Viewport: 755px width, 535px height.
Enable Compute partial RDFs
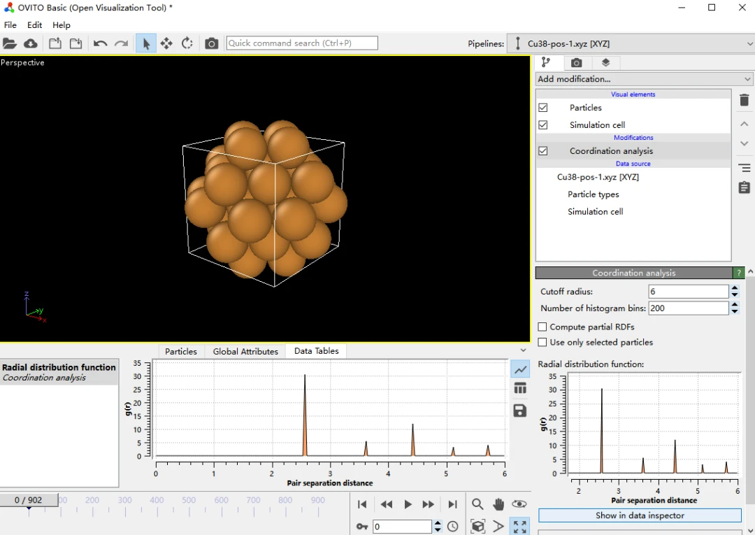[x=542, y=327]
